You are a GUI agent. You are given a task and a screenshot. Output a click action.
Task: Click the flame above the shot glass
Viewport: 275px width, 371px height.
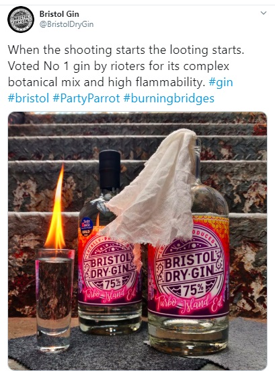point(56,208)
